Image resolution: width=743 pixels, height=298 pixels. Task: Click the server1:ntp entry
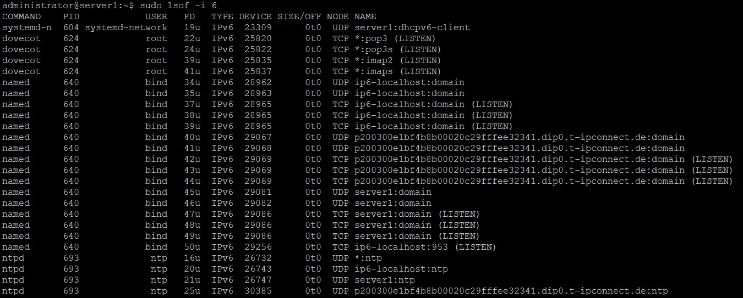click(385, 280)
